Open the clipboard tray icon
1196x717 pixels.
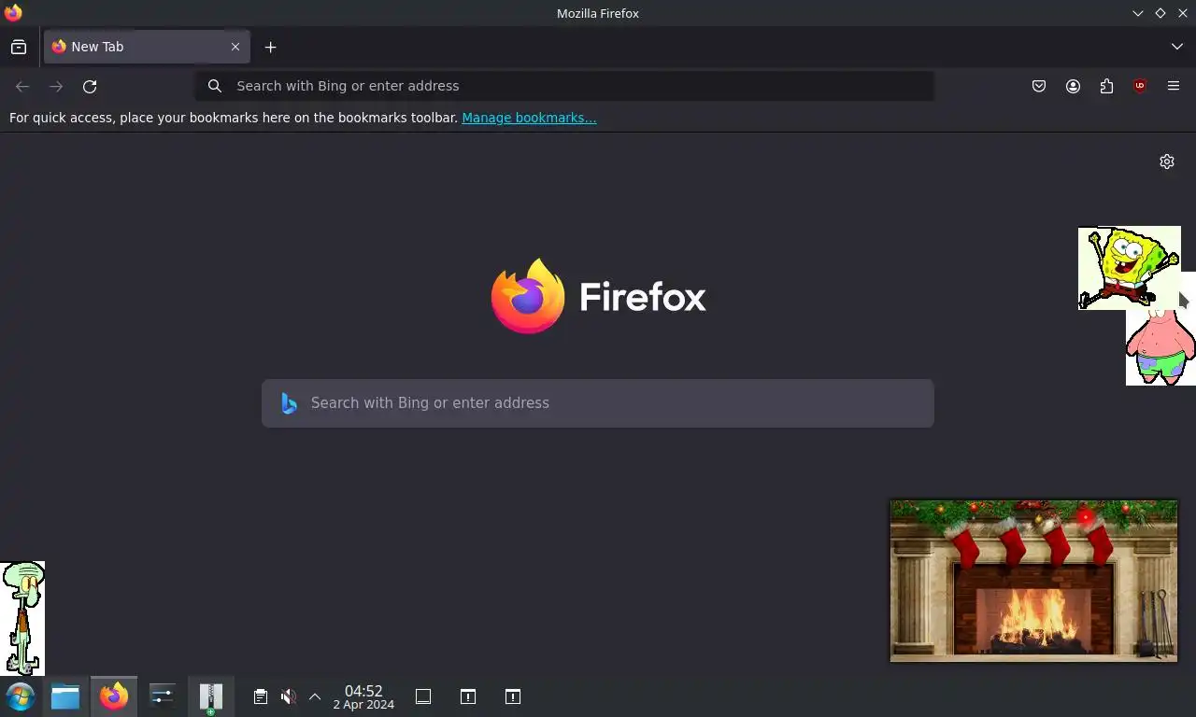tap(261, 696)
